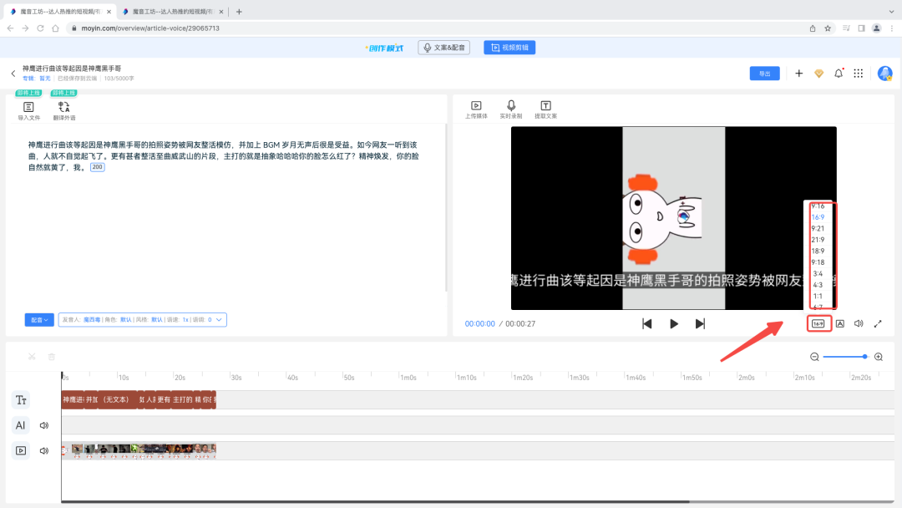Open the nine-dot apps grid
Image resolution: width=902 pixels, height=508 pixels.
click(x=859, y=73)
